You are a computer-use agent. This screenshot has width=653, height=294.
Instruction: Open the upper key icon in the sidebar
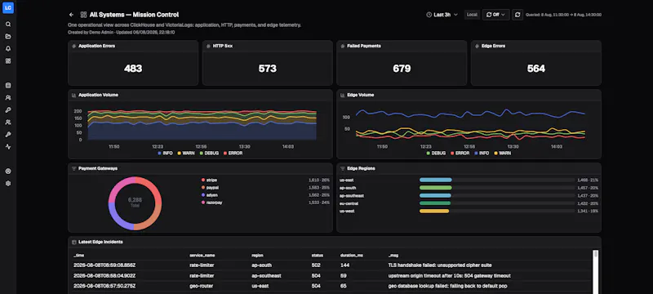click(x=8, y=110)
